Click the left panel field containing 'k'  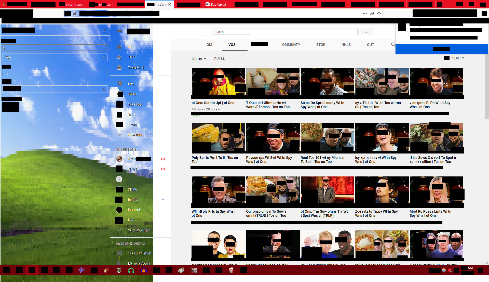point(55,47)
